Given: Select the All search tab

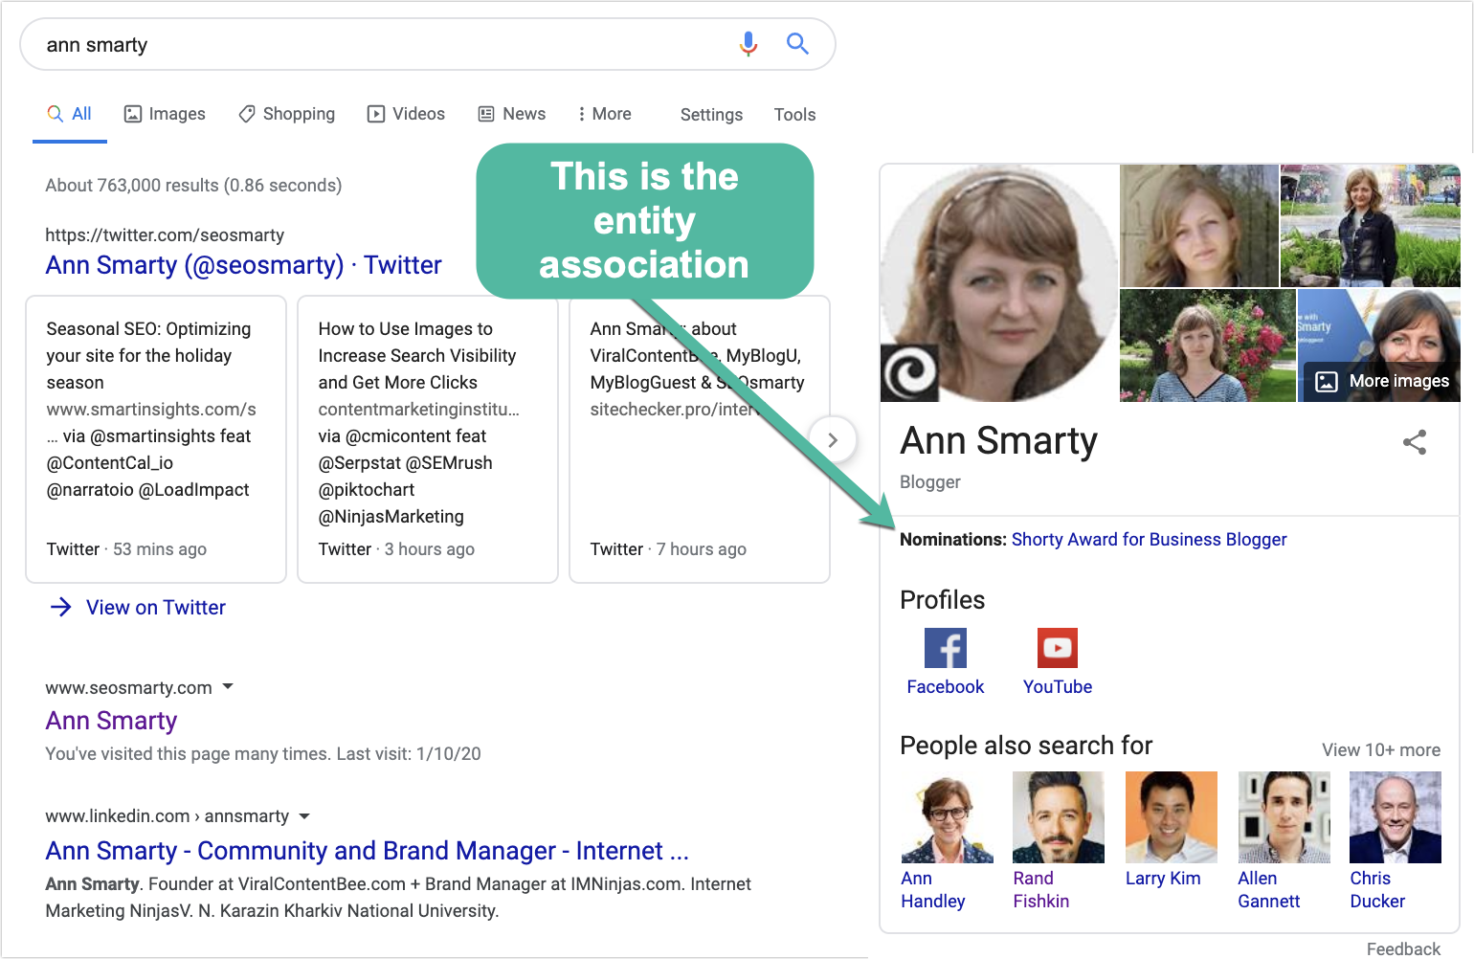Looking at the screenshot, I should point(70,114).
